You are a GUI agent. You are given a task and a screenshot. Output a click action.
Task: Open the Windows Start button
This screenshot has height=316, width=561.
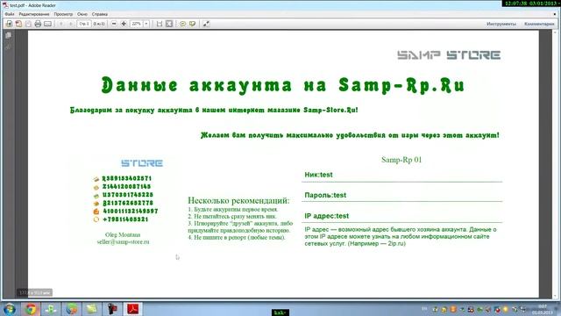click(x=10, y=308)
